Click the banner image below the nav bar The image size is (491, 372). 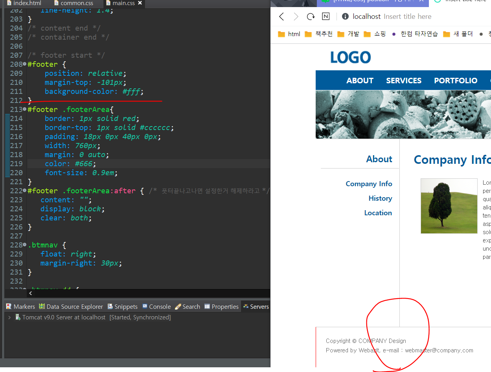coord(403,114)
